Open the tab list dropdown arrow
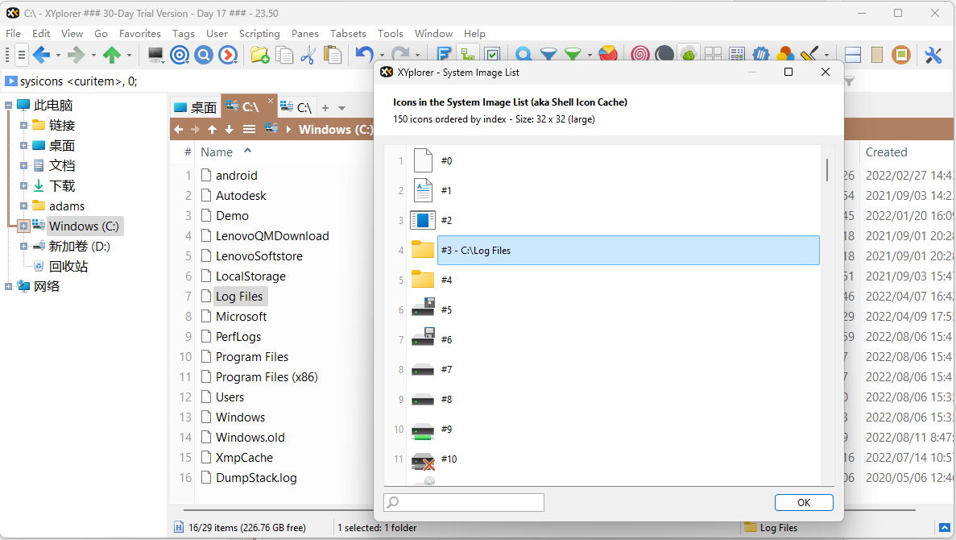Image resolution: width=956 pixels, height=540 pixels. pyautogui.click(x=341, y=108)
